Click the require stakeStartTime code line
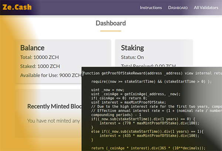The image size is (222, 151). click(151, 81)
